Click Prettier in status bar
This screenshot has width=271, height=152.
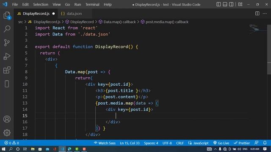241,143
